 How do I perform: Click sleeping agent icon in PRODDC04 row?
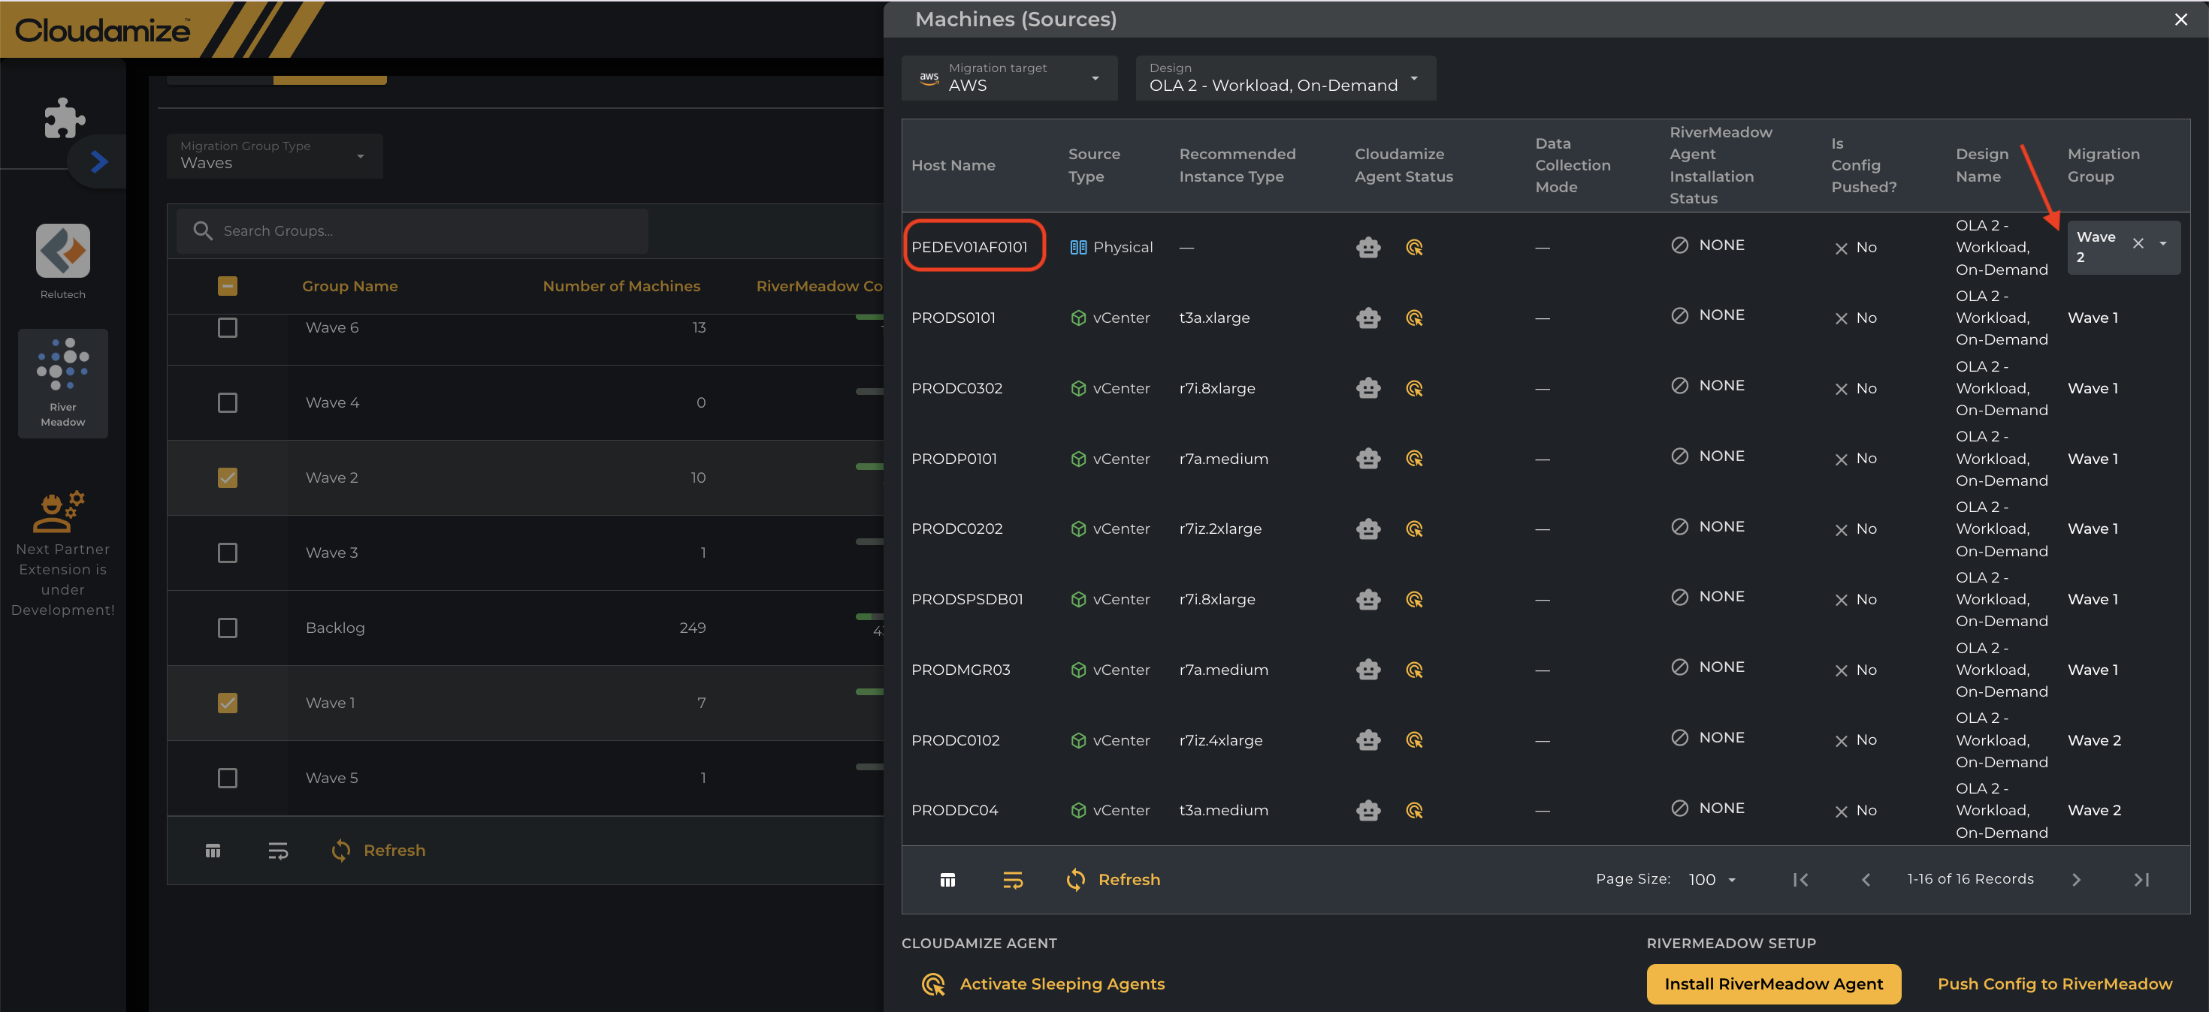click(1414, 810)
